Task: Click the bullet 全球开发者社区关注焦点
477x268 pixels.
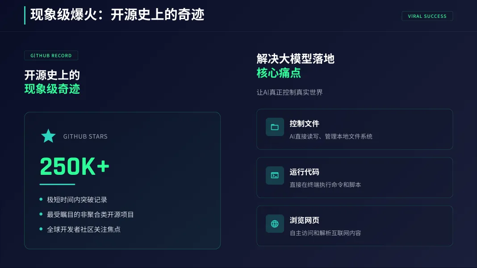Action: [x=84, y=229]
